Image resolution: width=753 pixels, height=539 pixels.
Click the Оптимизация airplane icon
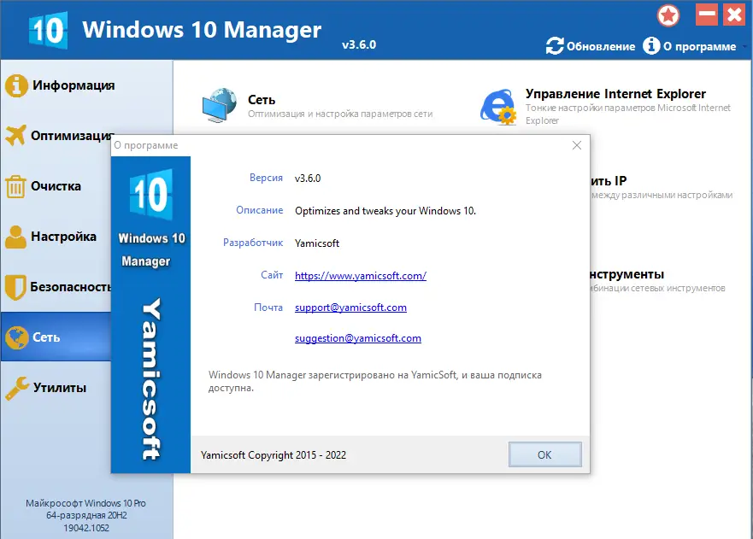15,135
